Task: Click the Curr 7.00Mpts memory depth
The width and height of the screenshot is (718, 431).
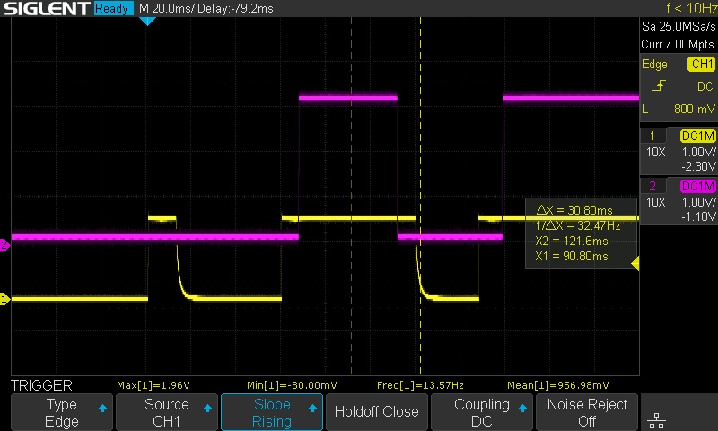Action: (x=678, y=44)
